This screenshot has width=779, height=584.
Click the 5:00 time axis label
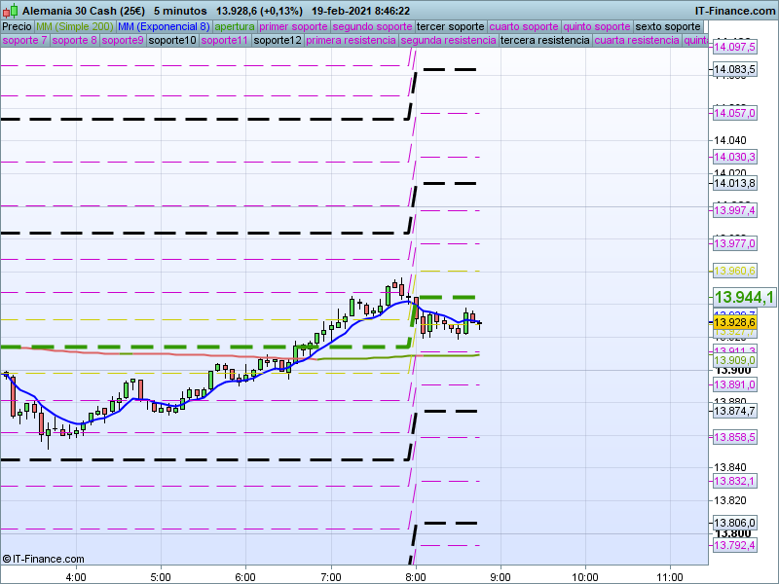point(161,577)
